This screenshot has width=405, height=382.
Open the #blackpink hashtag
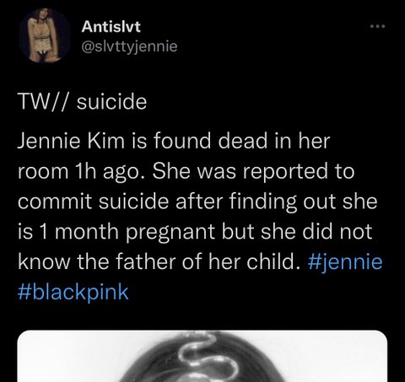point(73,292)
